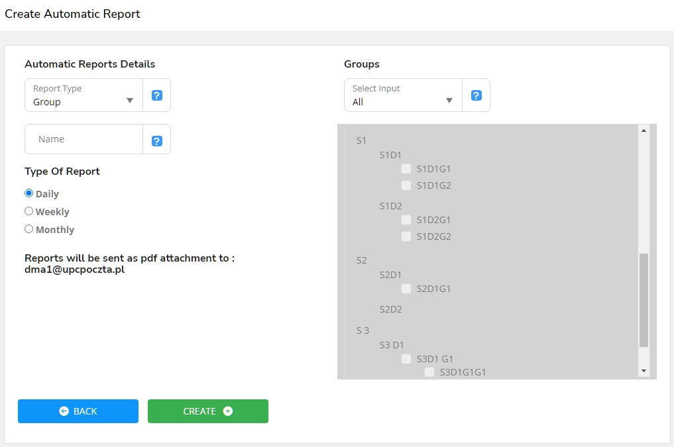Select the Daily report radio button

point(29,193)
